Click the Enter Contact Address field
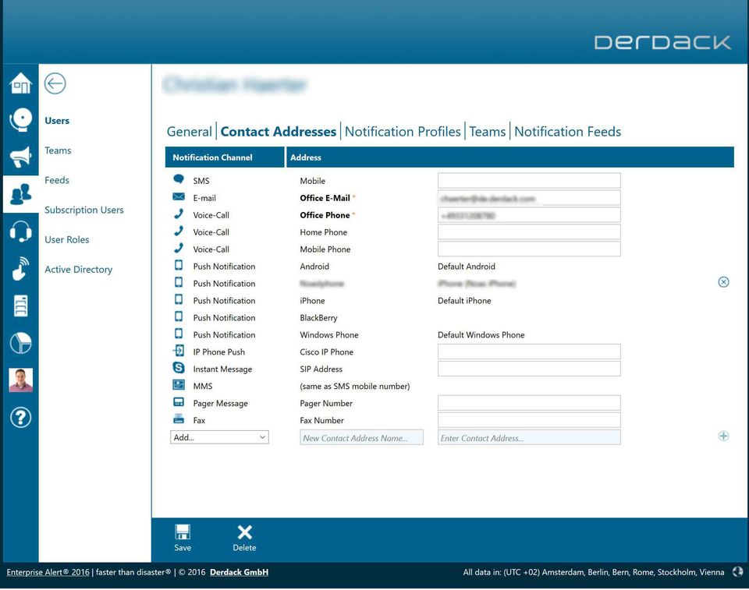The image size is (749, 590). tap(529, 438)
